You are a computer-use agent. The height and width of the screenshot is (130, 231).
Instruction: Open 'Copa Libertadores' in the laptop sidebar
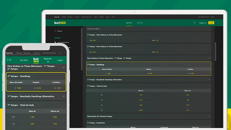(x=63, y=42)
